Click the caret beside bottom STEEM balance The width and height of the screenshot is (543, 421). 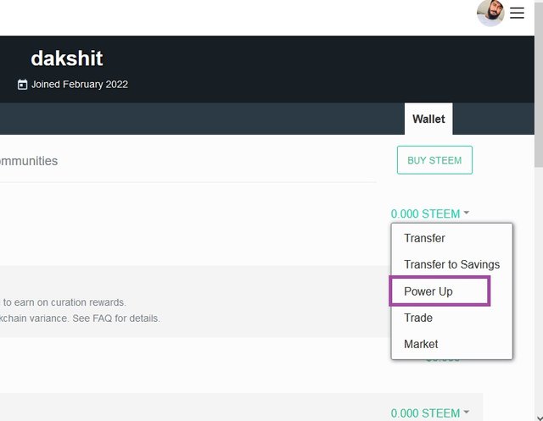(467, 413)
